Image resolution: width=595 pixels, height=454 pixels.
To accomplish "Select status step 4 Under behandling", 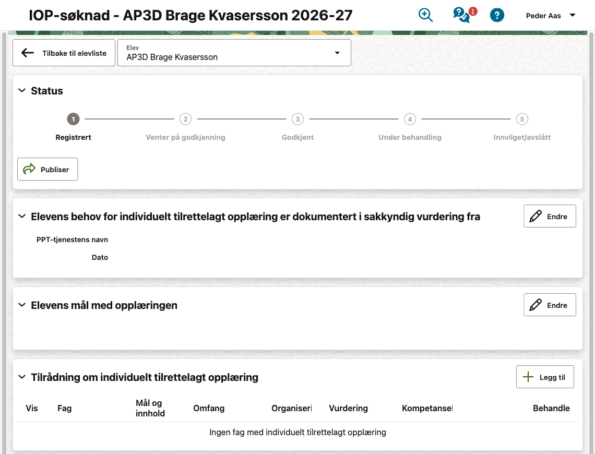I will [410, 119].
